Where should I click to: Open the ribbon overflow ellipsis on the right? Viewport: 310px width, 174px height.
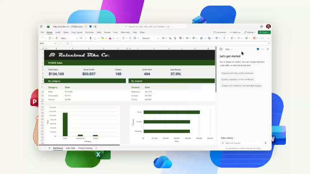[262, 38]
